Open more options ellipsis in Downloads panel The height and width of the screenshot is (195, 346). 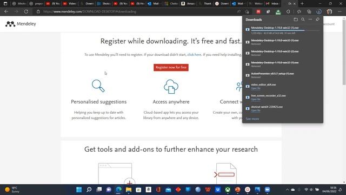(310, 19)
